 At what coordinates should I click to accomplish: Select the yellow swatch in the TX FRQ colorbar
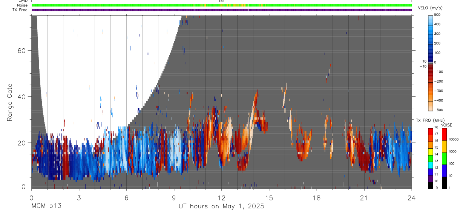(431, 152)
